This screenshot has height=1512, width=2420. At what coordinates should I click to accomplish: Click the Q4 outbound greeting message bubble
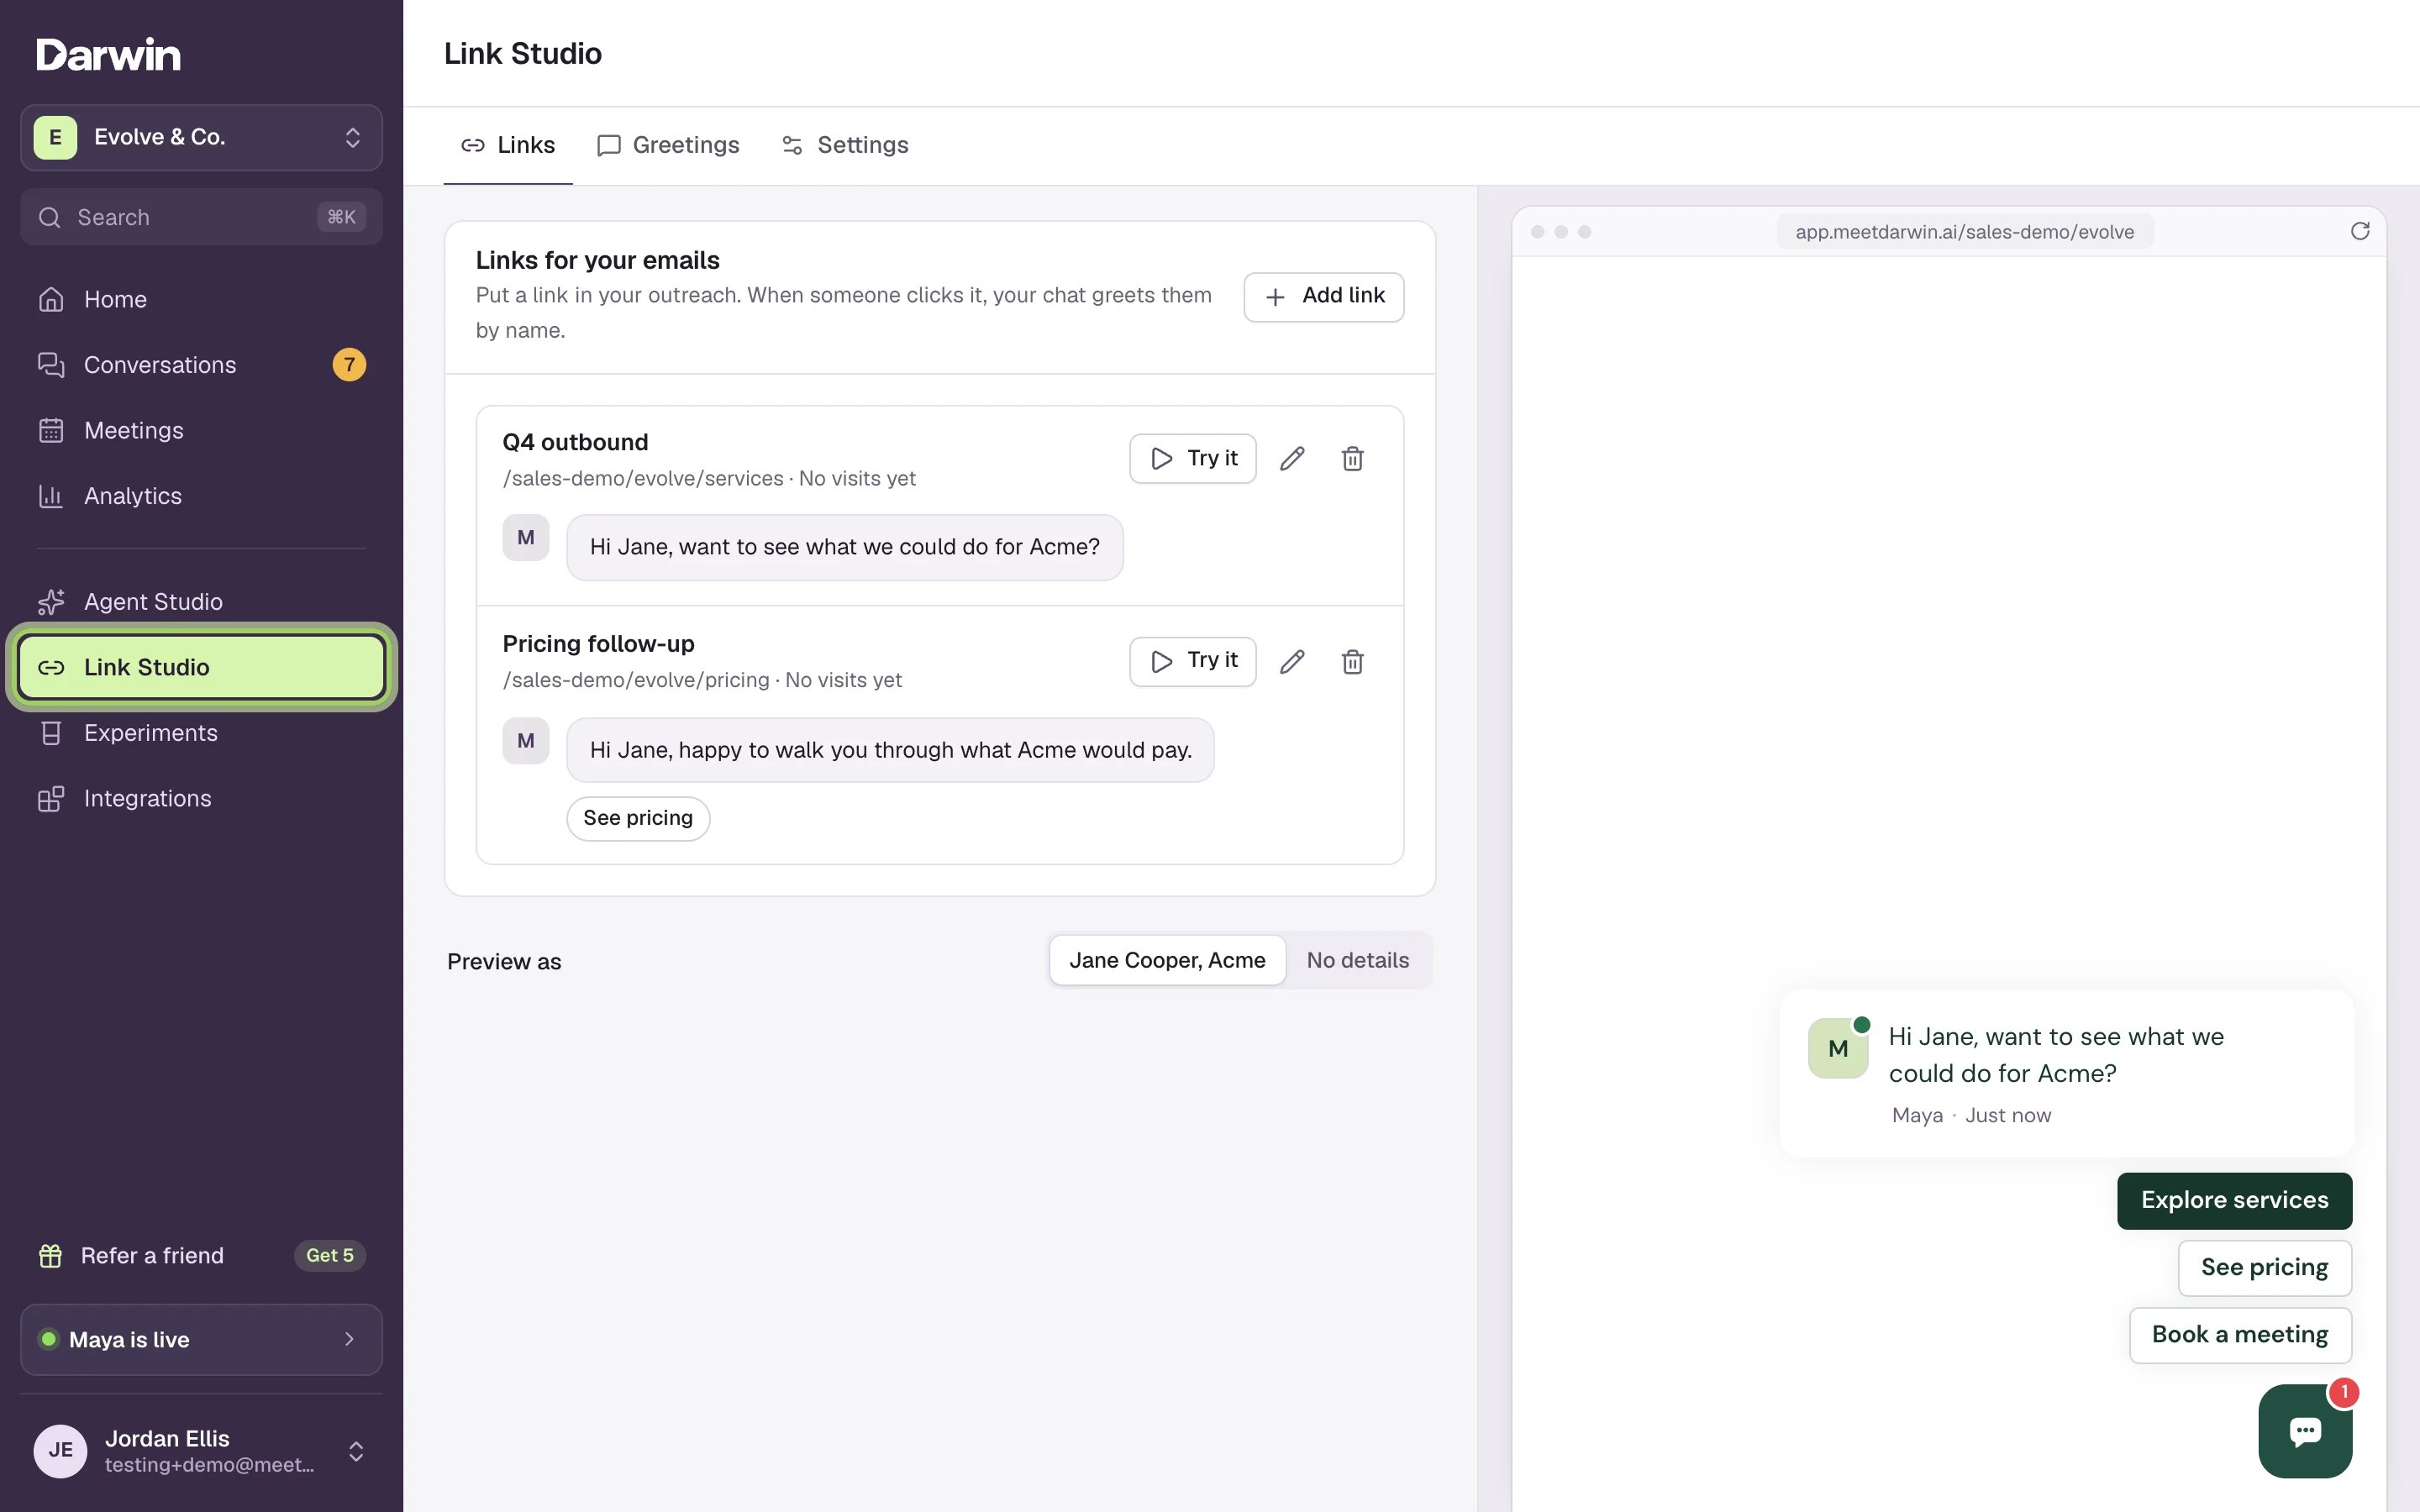pos(845,547)
